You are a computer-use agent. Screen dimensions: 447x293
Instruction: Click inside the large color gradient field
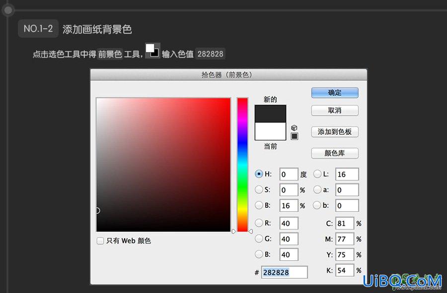163,165
